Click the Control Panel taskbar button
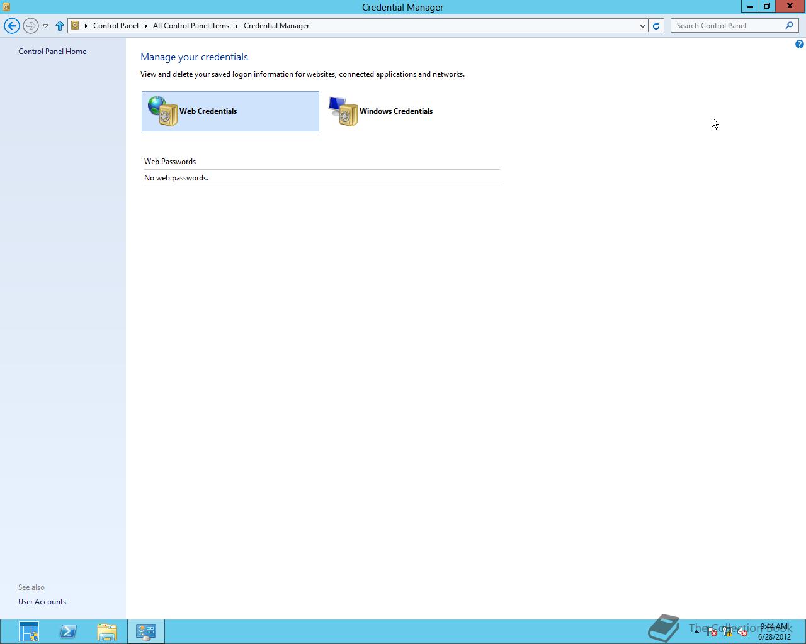The height and width of the screenshot is (644, 806). coord(146,631)
